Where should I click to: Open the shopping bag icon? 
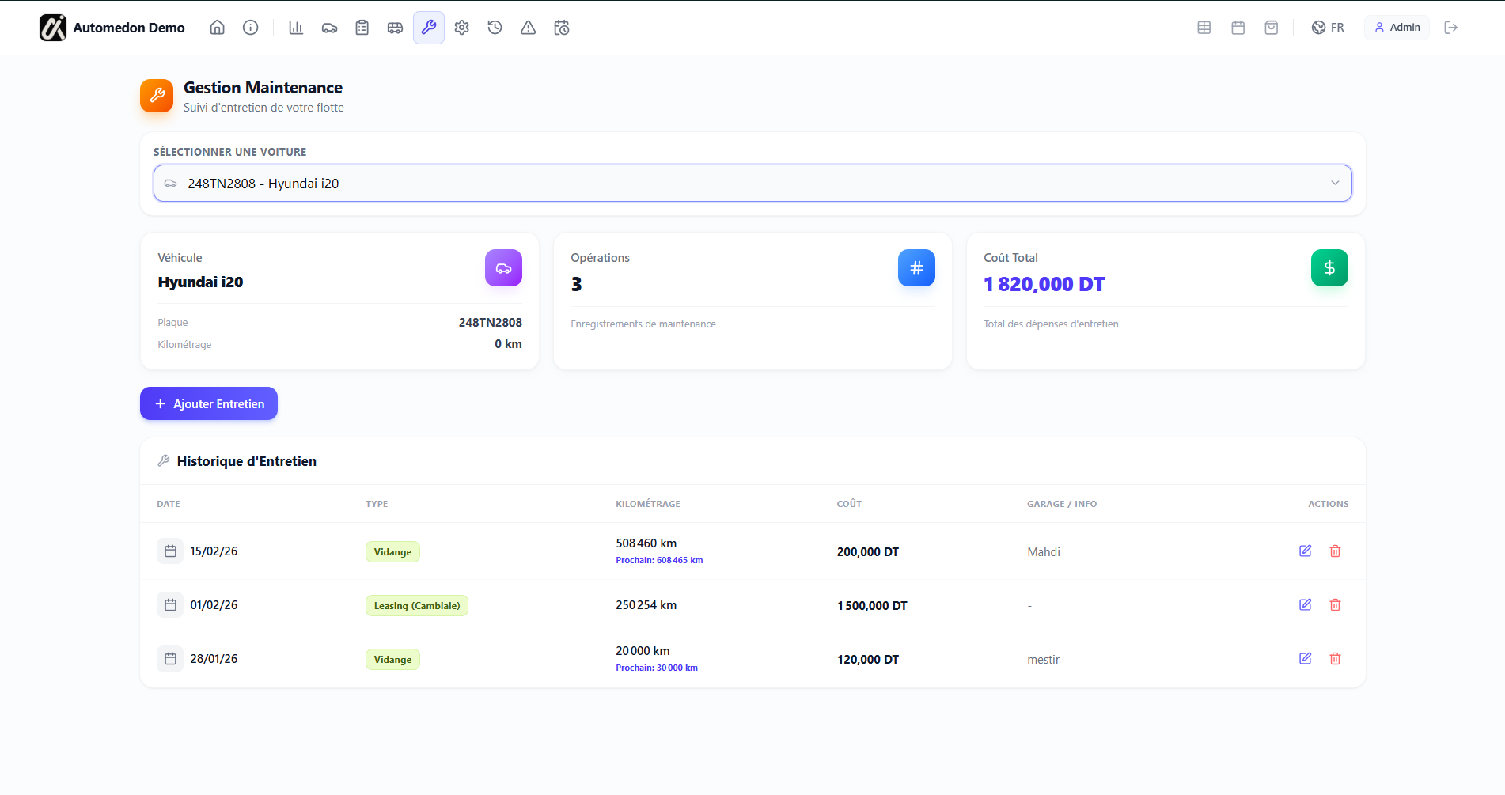tap(1271, 27)
